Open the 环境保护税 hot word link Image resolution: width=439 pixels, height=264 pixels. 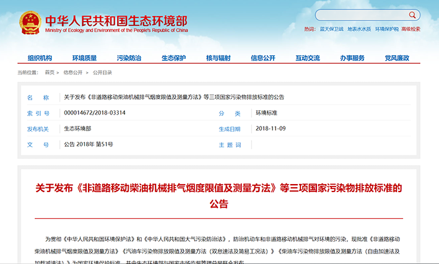tap(386, 29)
